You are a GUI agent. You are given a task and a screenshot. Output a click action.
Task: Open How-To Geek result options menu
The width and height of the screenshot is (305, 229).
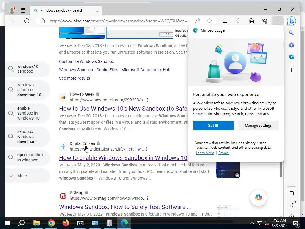pos(148,100)
